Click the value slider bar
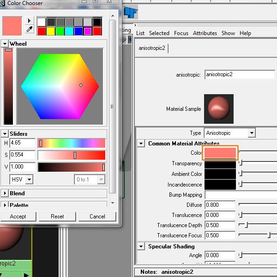Viewport: 277px width, 277px height. pyautogui.click(x=72, y=167)
